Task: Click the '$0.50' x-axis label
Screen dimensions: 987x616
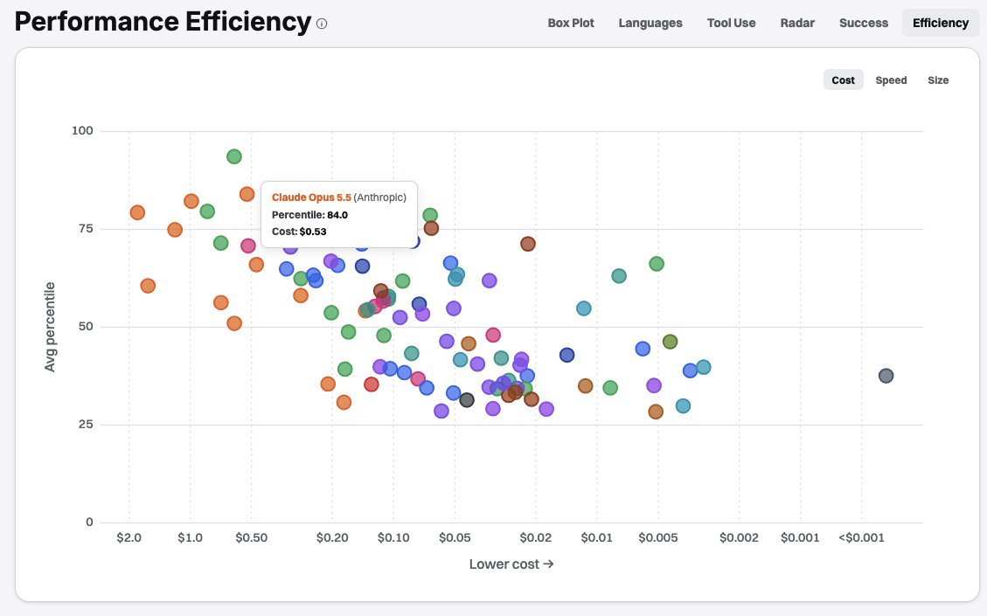Action: [x=251, y=538]
